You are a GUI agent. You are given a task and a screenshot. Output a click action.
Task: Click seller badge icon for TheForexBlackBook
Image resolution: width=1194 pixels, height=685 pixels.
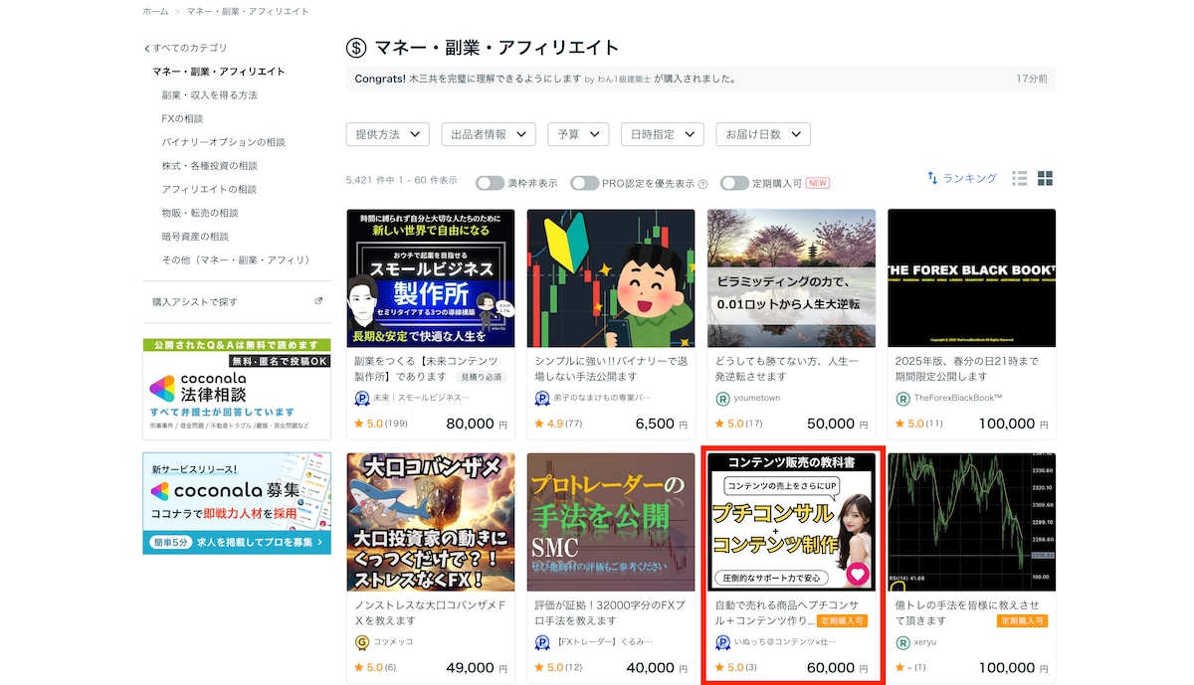tap(902, 399)
